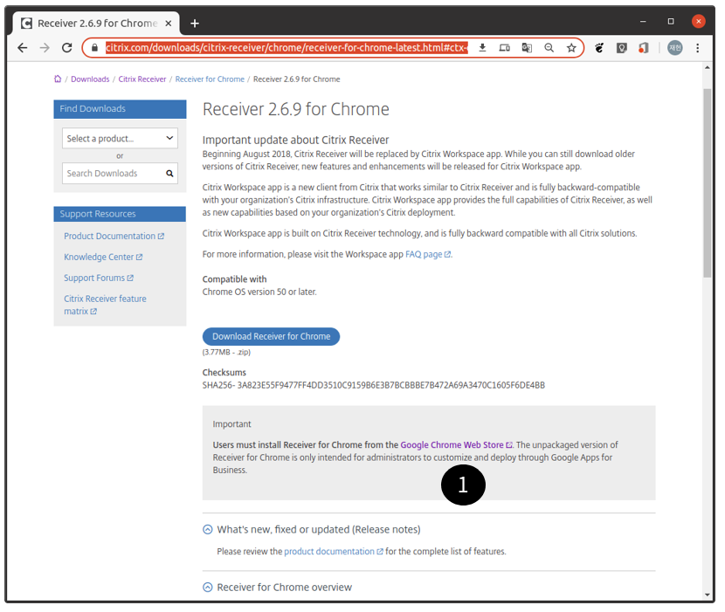Open the Receiver for Chrome breadcrumb

coord(210,79)
